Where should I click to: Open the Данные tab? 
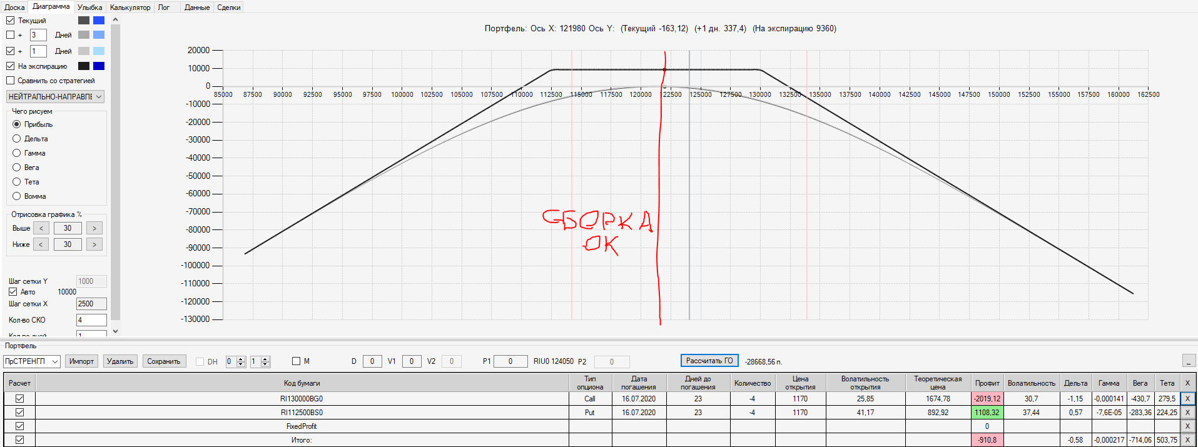[197, 8]
